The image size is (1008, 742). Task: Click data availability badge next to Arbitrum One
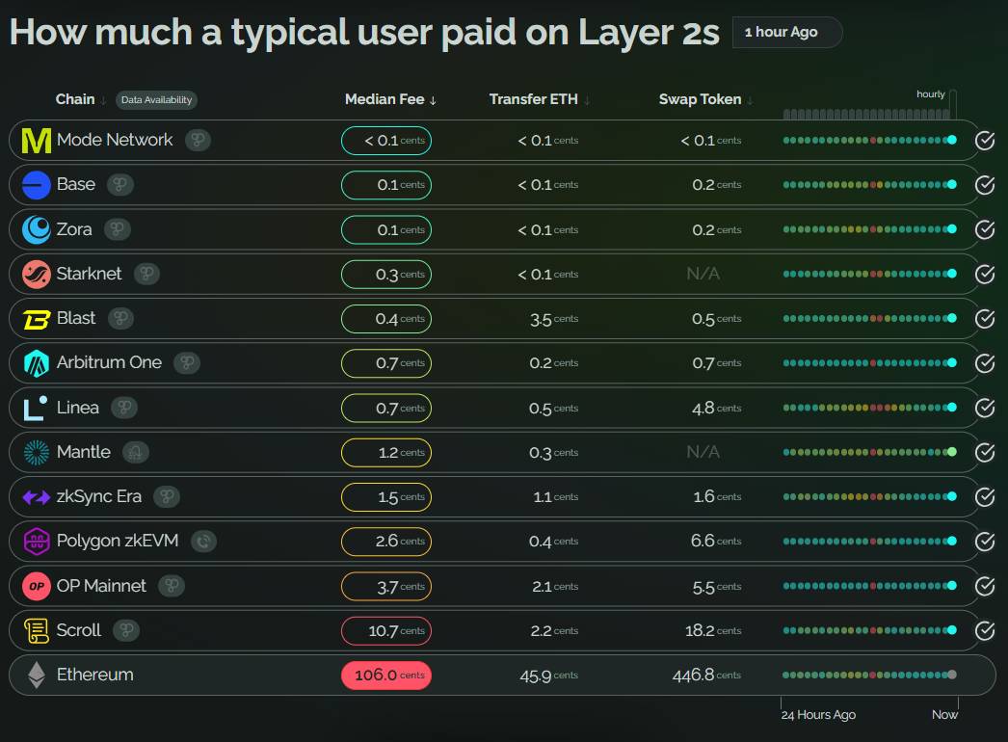(187, 363)
